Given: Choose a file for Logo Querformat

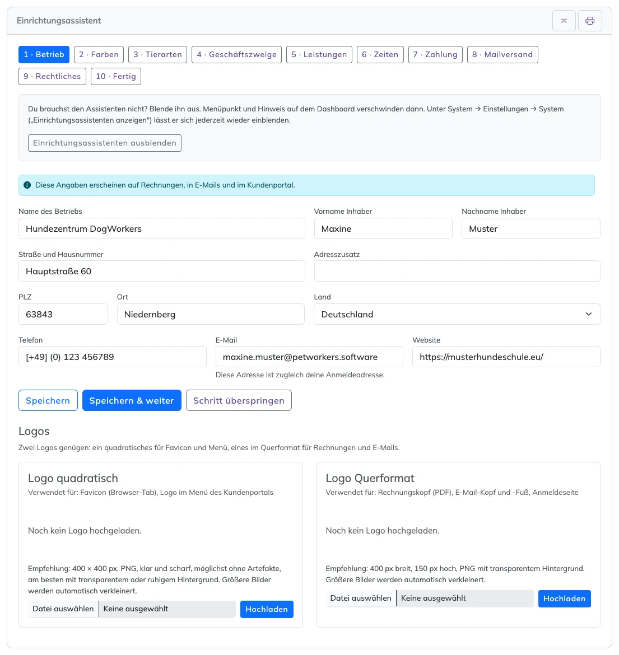Looking at the screenshot, I should (361, 598).
